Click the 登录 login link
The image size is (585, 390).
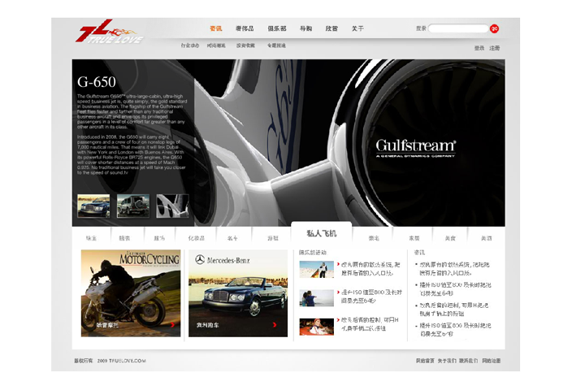tap(479, 48)
